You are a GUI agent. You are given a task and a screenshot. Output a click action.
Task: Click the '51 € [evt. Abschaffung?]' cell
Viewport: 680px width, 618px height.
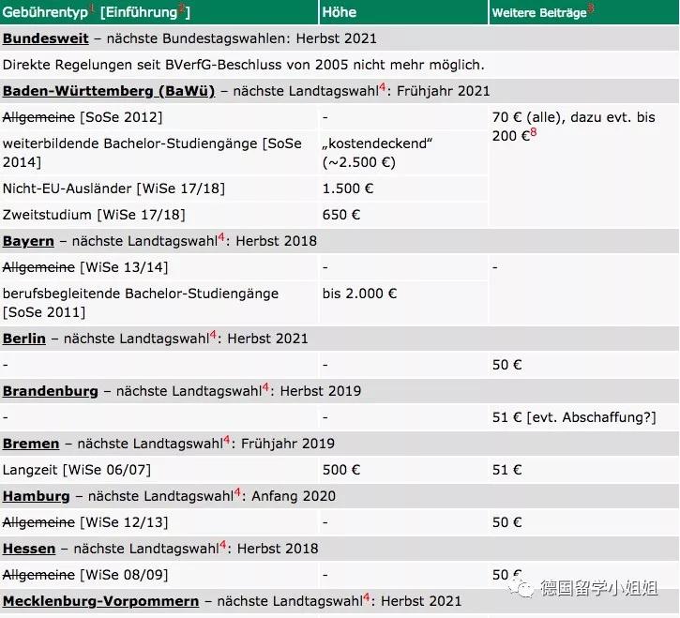coord(573,417)
